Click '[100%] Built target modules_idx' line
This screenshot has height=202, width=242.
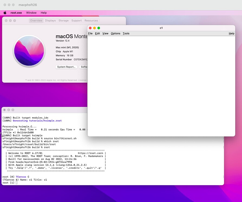pyautogui.click(x=25, y=118)
